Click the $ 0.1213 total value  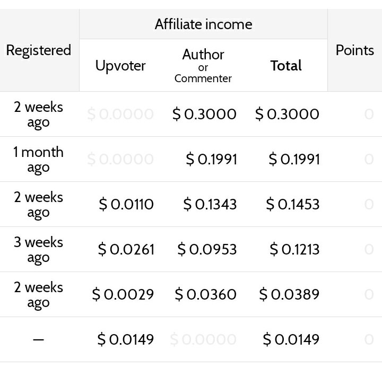[x=294, y=249]
